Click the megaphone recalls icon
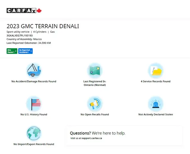This screenshot has width=190, height=154. (x=95, y=103)
